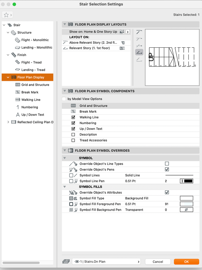Select Relevant Story (1. 1st floor) row
Image resolution: width=202 pixels, height=270 pixels.
[96, 48]
